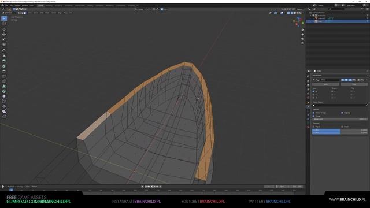Screen dimensions: 370x208
Task: Select the Shear tool
Action: (x=4, y=112)
